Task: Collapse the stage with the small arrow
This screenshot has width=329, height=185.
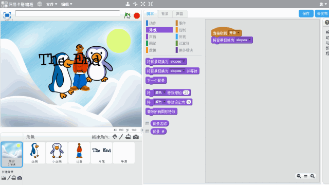Action: pos(142,130)
